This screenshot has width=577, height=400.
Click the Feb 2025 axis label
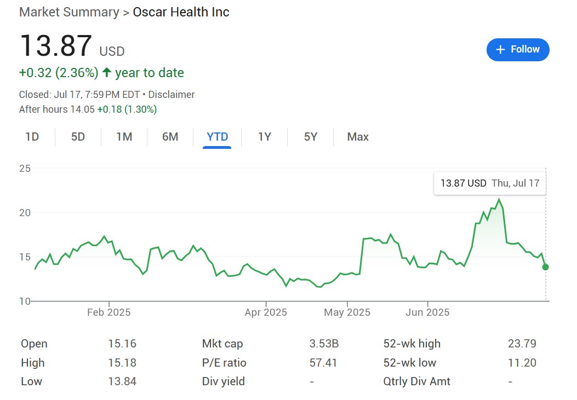109,312
